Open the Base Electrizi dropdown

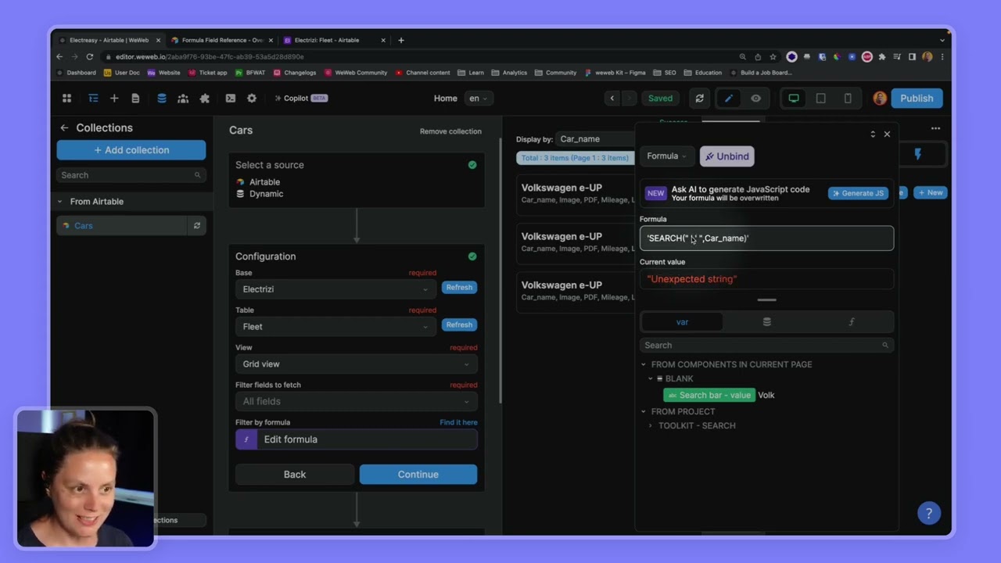pos(335,289)
